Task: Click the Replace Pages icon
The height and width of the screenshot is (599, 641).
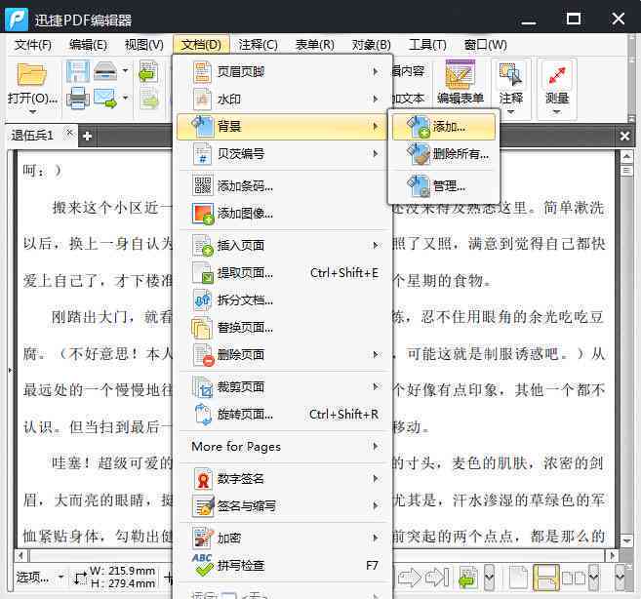Action: [x=202, y=328]
